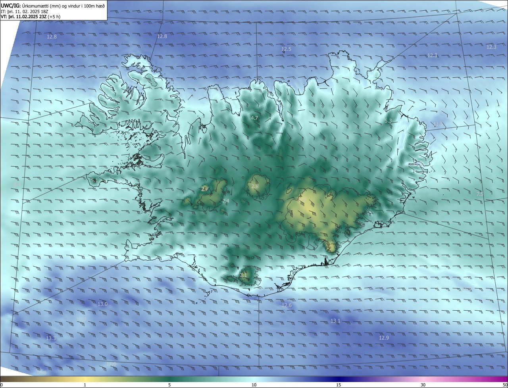The image size is (508, 388).
Task: Click the color scale label 10
Action: (254, 385)
